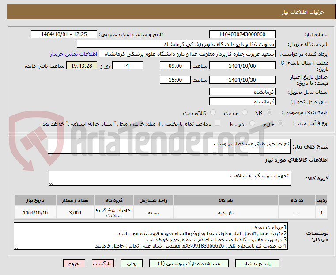Click the بازگشت back button
Viewport: 336px width, 275px height.
point(103,263)
